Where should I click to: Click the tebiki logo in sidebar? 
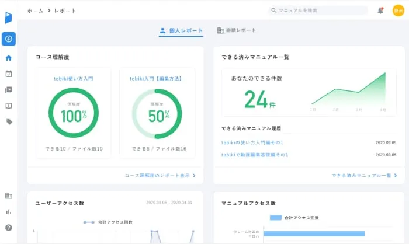point(8,18)
